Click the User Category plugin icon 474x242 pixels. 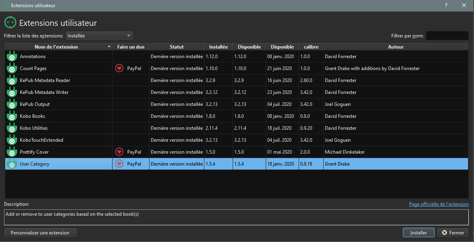tap(12, 164)
